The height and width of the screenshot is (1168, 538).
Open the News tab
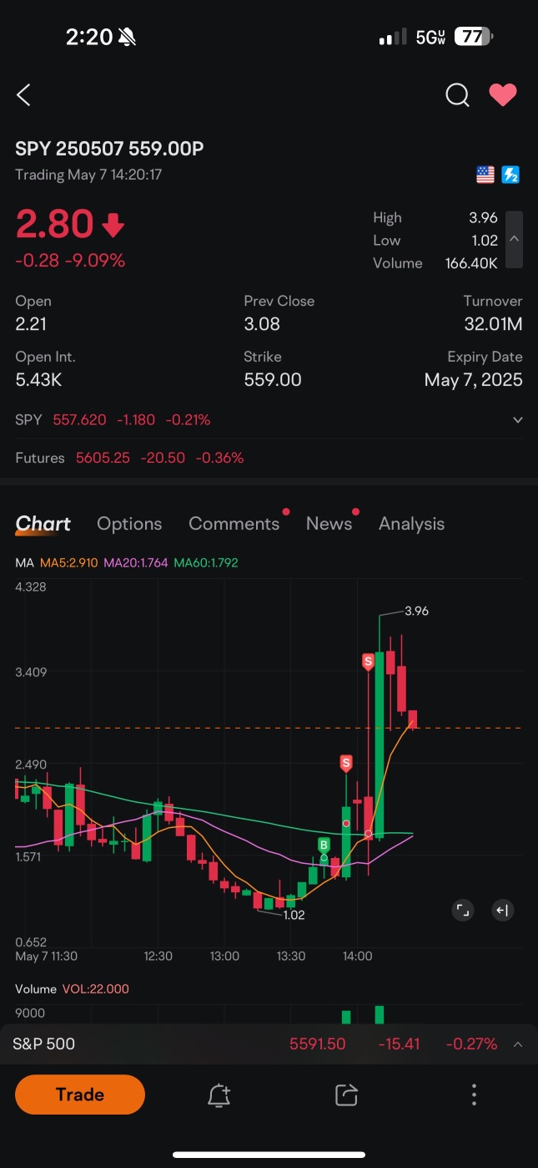[329, 524]
